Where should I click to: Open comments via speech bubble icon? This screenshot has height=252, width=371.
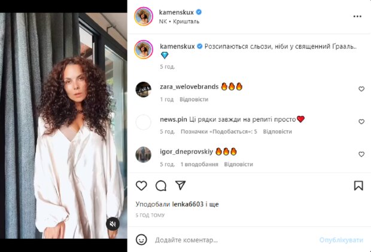tap(161, 185)
